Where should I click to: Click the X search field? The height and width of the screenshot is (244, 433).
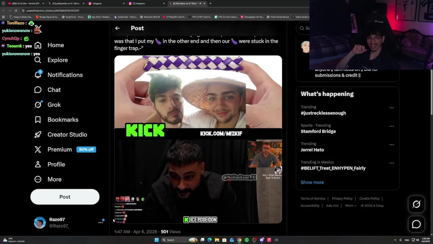pyautogui.click(x=303, y=28)
